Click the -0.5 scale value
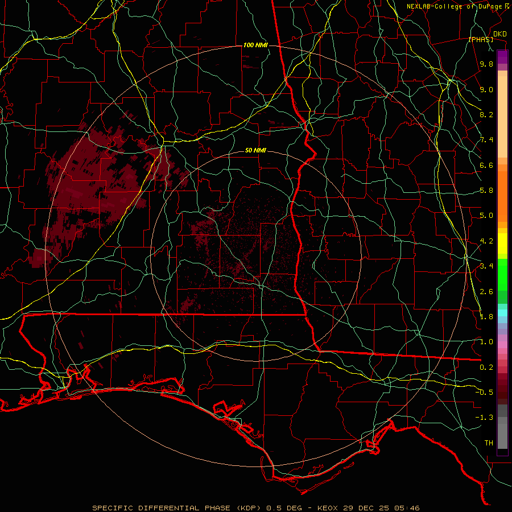The image size is (512, 512). (x=484, y=393)
